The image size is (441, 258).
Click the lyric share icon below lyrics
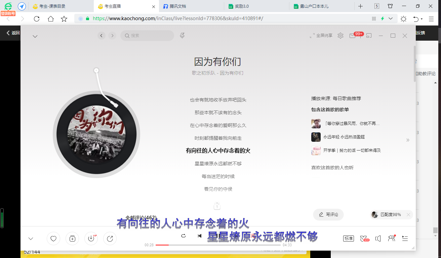pyautogui.click(x=217, y=206)
